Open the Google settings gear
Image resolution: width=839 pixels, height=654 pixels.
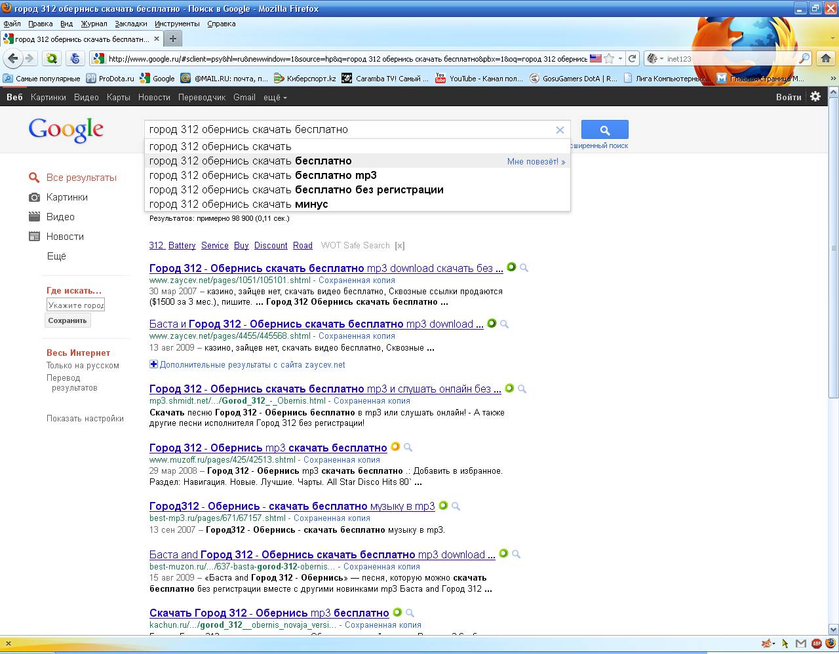(x=815, y=96)
